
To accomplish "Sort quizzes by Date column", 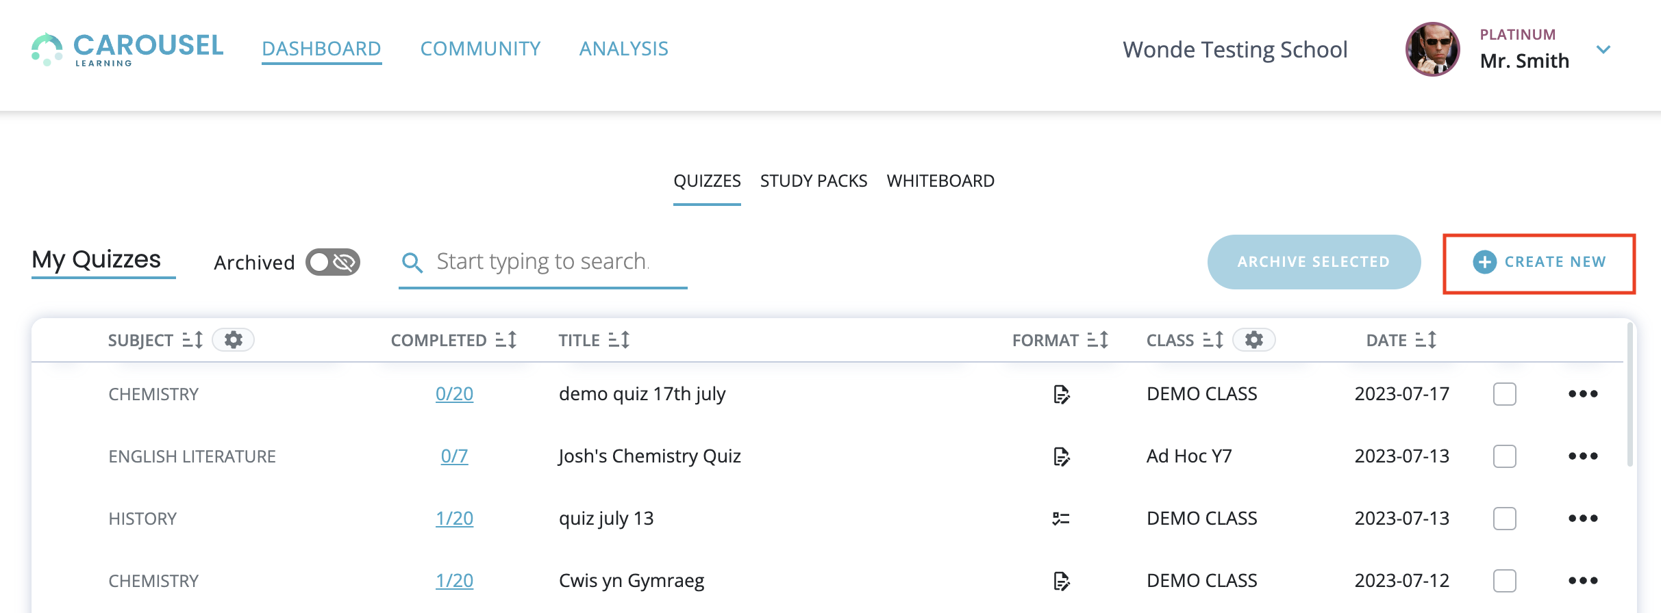I will pos(1425,340).
